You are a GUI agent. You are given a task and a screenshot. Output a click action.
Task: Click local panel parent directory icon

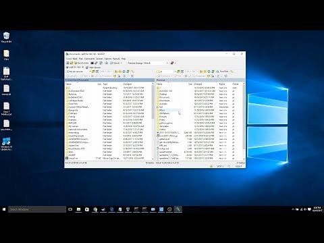click(x=116, y=72)
